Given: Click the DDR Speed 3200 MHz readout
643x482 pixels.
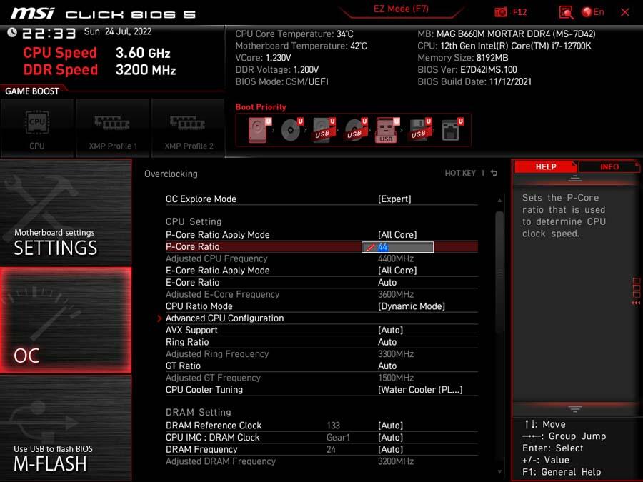Looking at the screenshot, I should pos(99,70).
